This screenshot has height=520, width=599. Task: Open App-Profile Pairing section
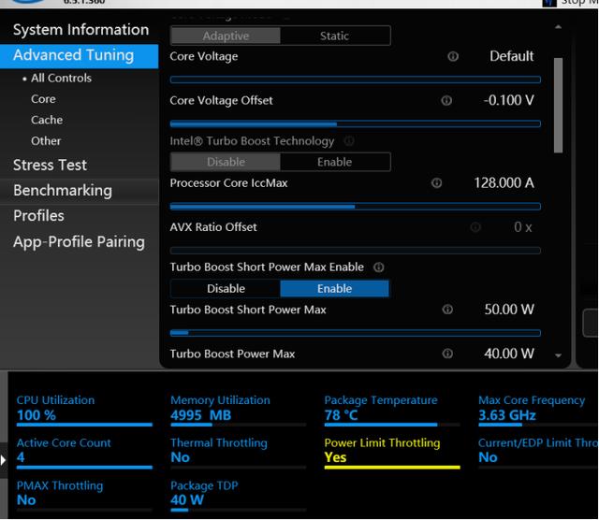(79, 242)
